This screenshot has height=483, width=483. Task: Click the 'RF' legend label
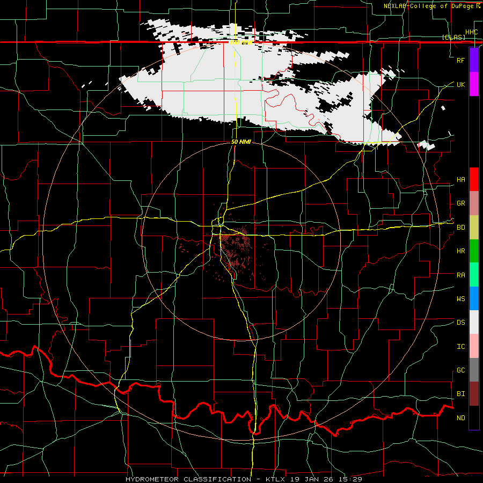[461, 60]
